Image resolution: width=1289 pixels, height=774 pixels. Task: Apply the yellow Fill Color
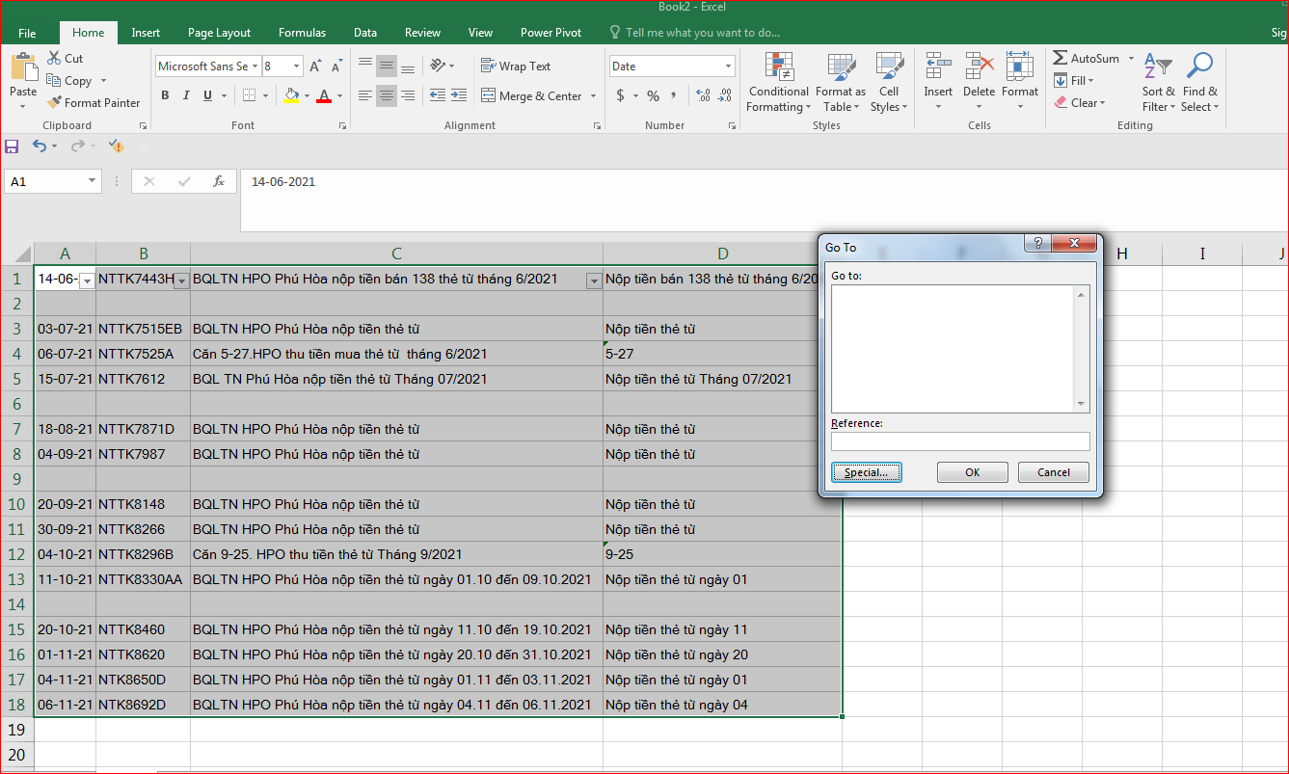[x=291, y=95]
